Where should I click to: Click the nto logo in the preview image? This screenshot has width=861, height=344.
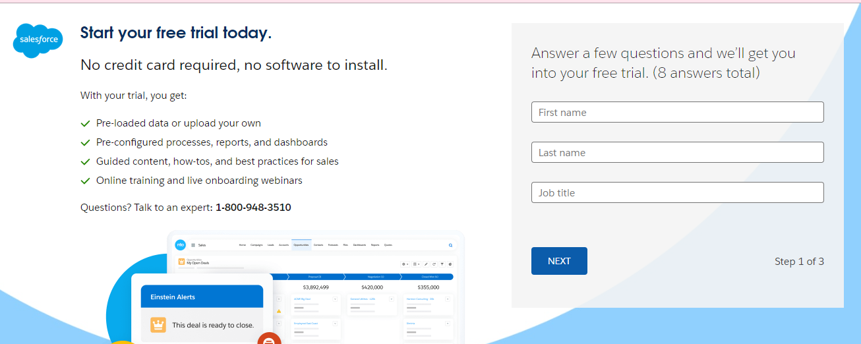pos(180,244)
